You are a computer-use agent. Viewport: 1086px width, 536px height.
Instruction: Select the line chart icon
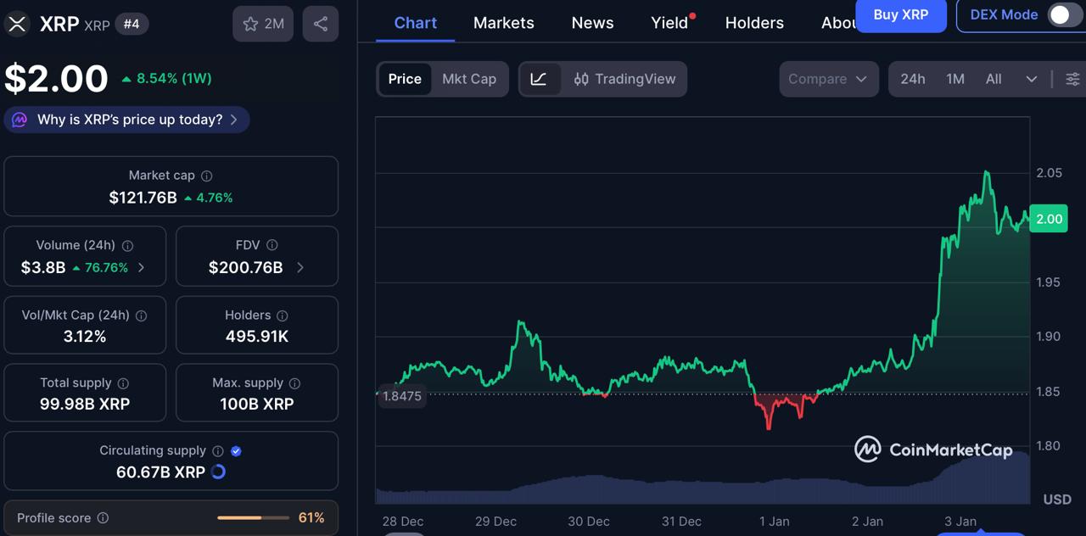coord(540,79)
